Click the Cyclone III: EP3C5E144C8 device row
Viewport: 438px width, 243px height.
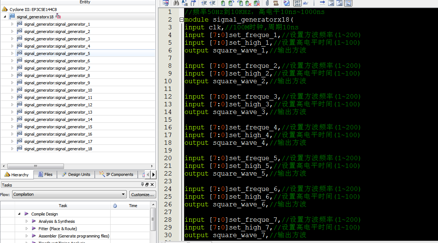click(78, 9)
